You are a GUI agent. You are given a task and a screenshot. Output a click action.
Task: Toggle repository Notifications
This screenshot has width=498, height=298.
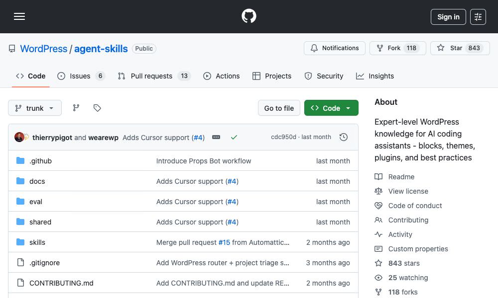[x=334, y=48]
